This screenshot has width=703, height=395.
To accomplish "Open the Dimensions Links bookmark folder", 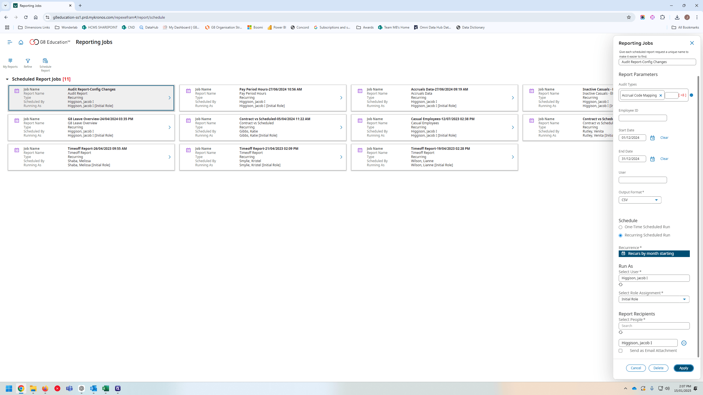I will tap(34, 27).
